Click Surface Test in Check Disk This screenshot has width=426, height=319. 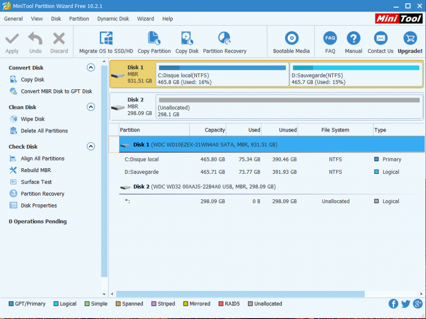pyautogui.click(x=36, y=182)
